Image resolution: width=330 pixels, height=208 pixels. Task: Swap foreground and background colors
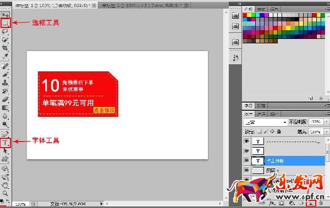(8, 201)
